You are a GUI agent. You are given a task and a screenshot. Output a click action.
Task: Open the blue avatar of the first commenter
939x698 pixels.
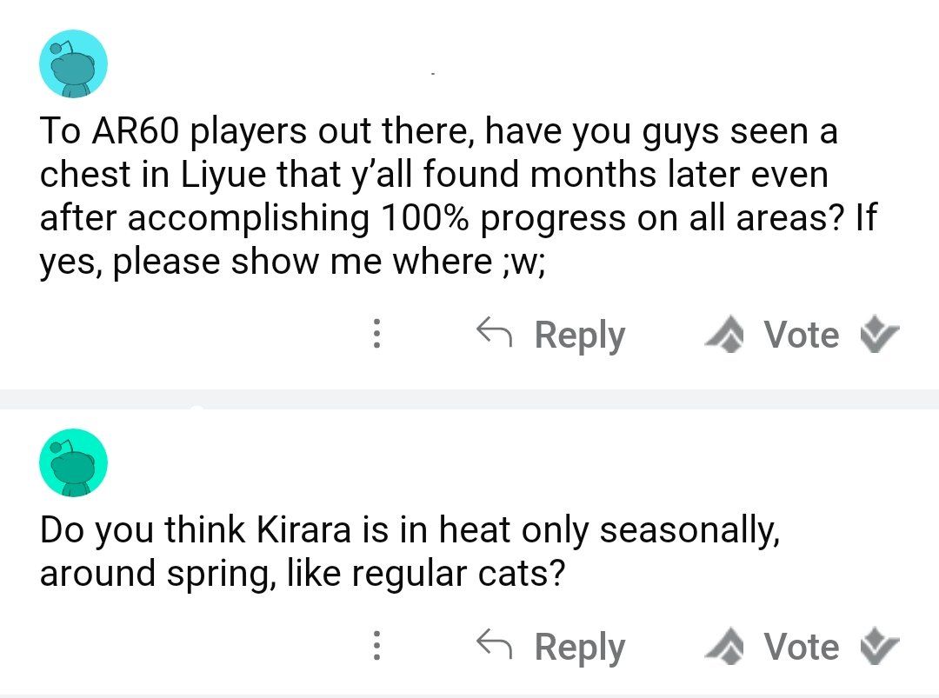click(73, 63)
